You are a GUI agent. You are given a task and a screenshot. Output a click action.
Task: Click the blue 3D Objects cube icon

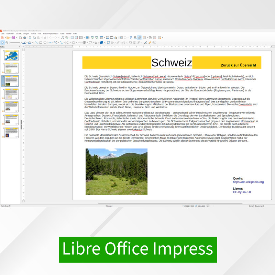(101, 43)
